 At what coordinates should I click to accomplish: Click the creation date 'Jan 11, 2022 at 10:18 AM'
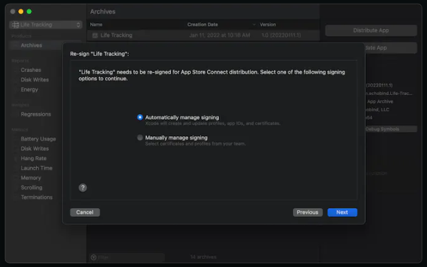pos(220,36)
